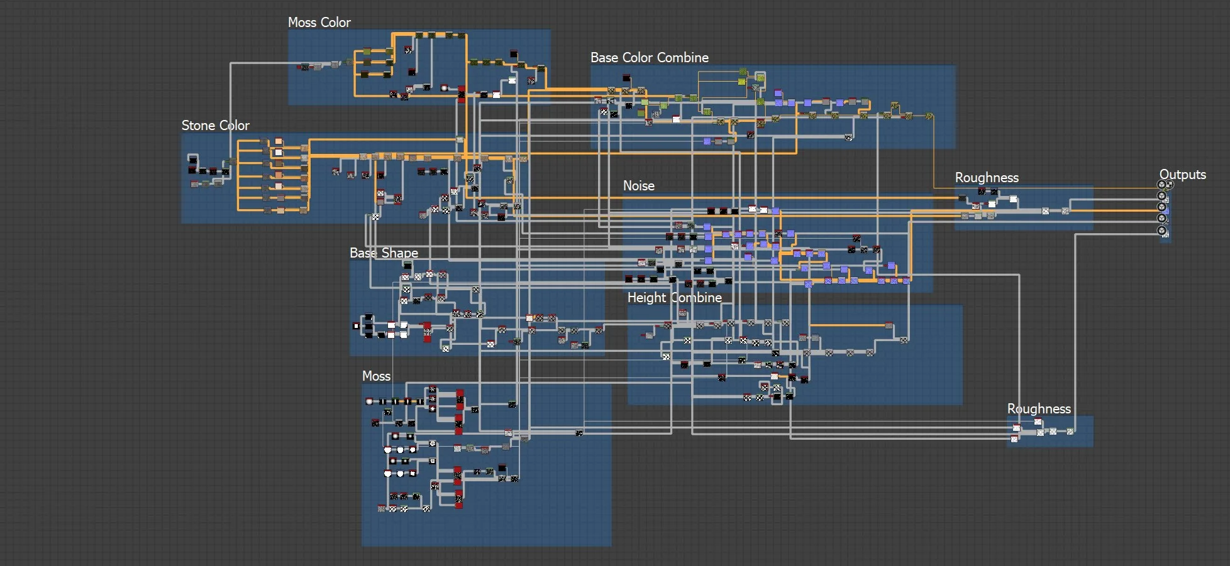Select the black node at Base Color Combine's top left
The image size is (1230, 566).
click(626, 78)
